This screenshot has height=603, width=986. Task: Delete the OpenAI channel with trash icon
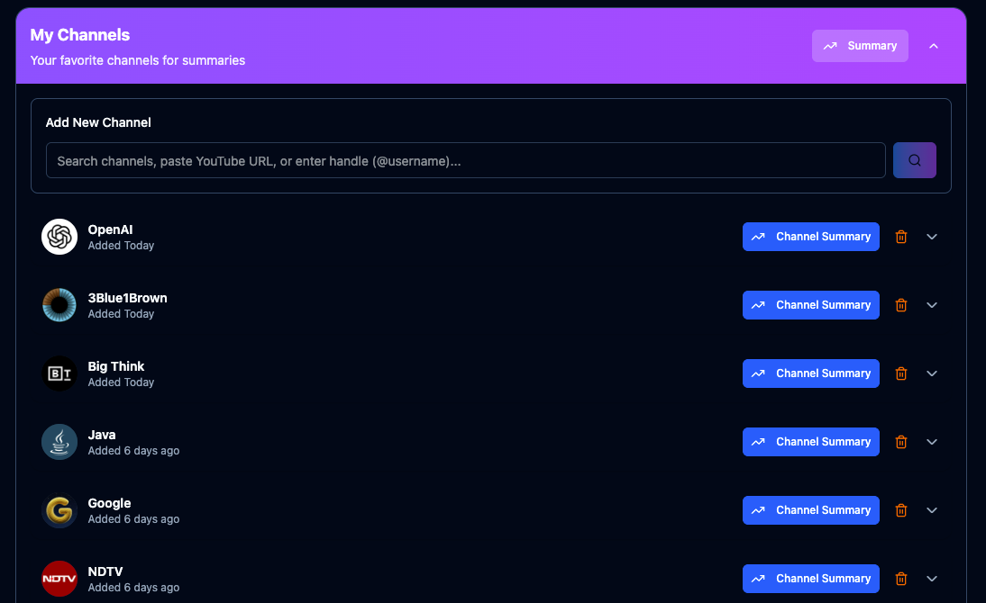pos(900,237)
